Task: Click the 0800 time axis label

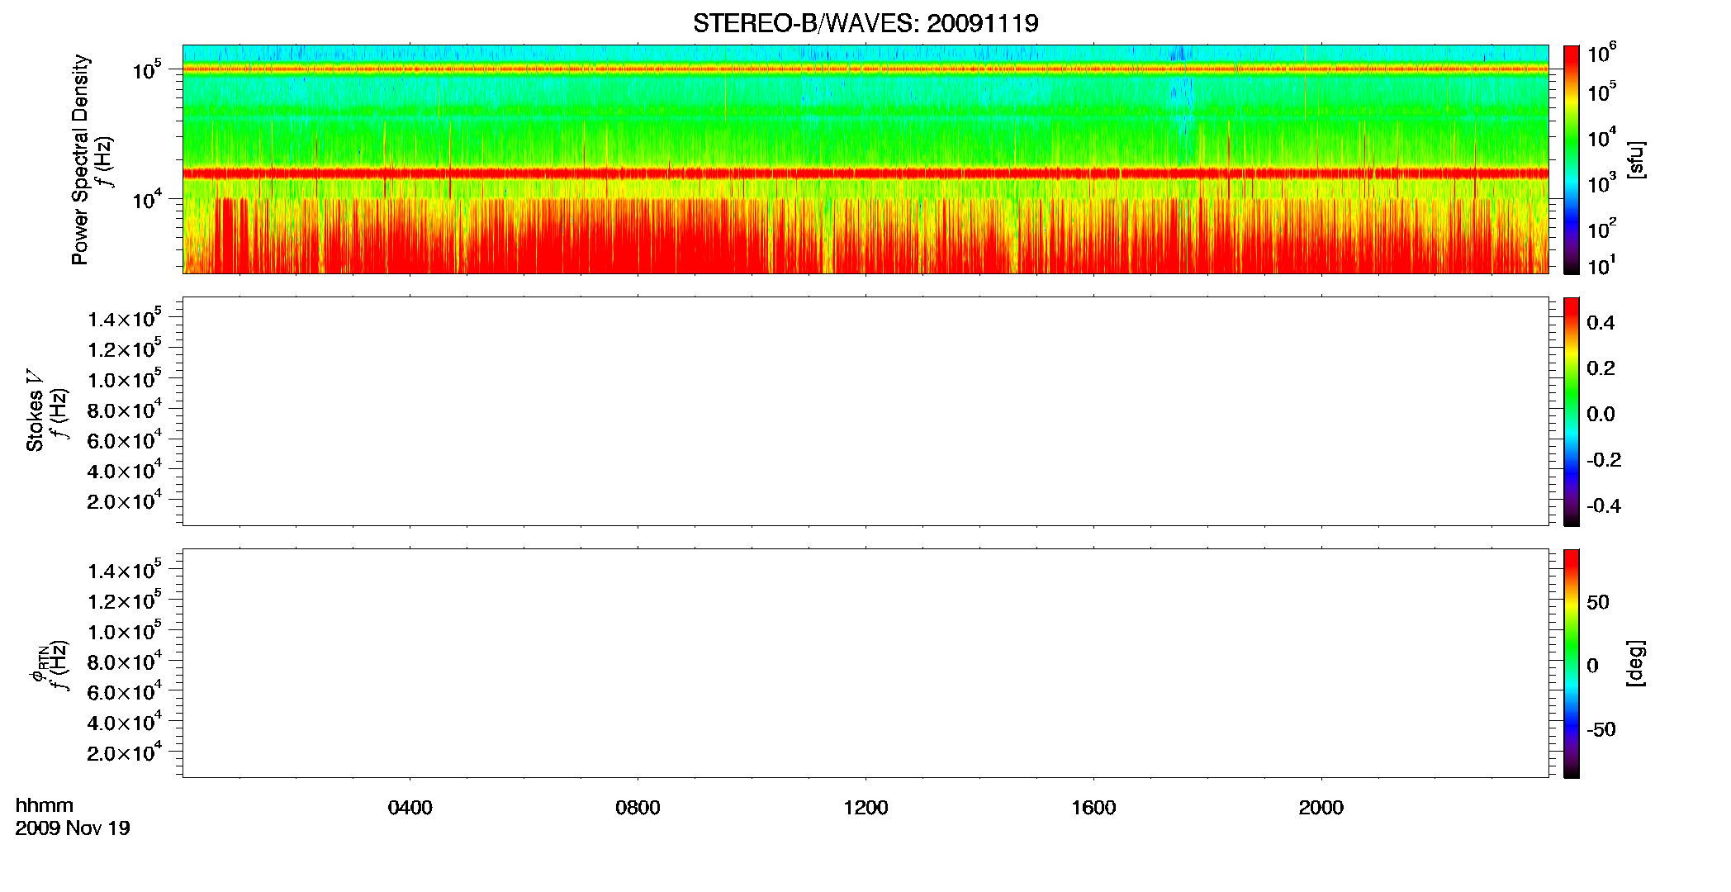Action: (x=638, y=808)
